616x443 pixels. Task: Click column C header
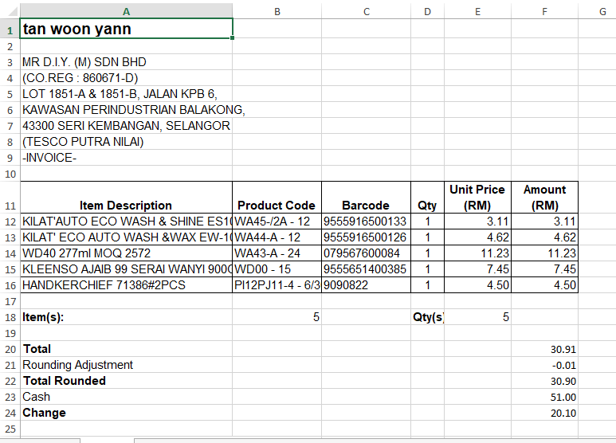point(366,12)
